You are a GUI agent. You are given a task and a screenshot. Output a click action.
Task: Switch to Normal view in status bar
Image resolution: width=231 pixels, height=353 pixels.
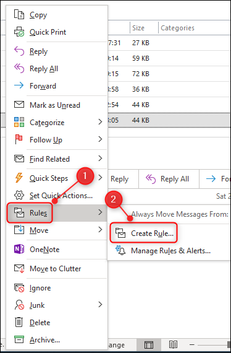pyautogui.click(x=149, y=344)
